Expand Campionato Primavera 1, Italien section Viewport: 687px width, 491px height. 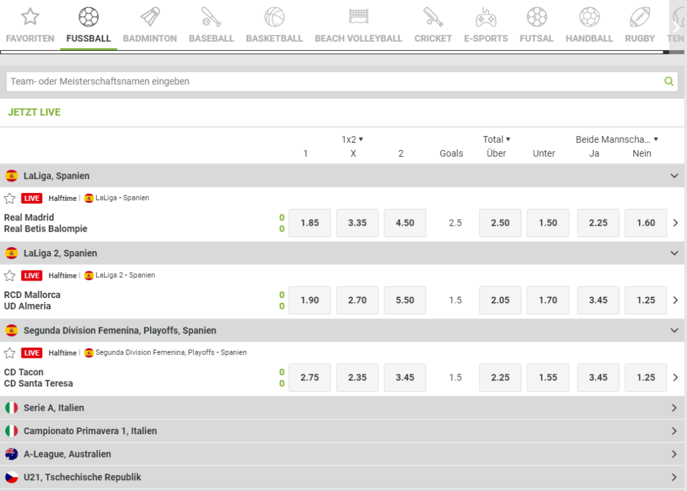tap(674, 431)
